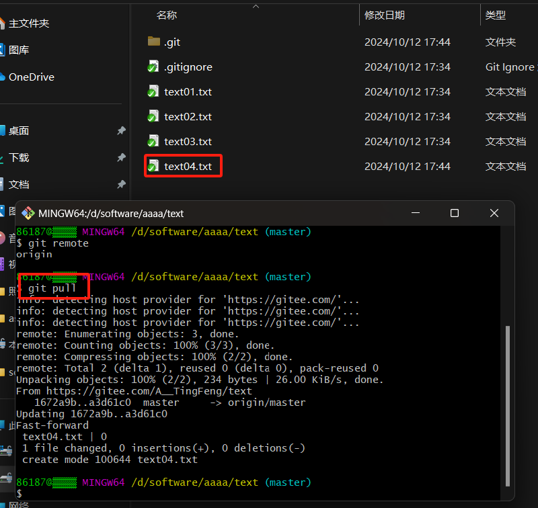This screenshot has height=508, width=538.
Task: Select the .git folder name
Action: click(x=172, y=42)
